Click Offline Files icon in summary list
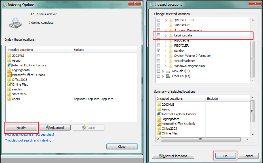The image size is (263, 163). point(159,133)
